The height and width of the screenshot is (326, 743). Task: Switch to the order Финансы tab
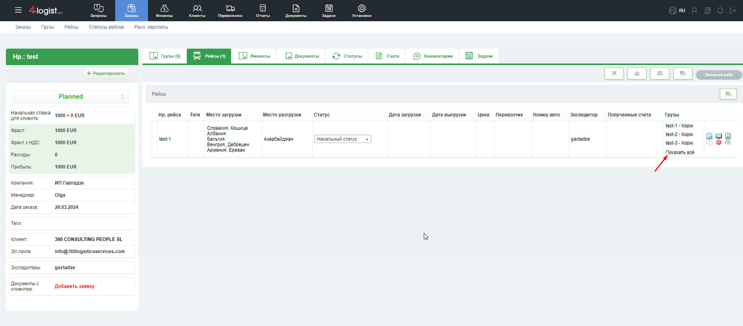254,56
